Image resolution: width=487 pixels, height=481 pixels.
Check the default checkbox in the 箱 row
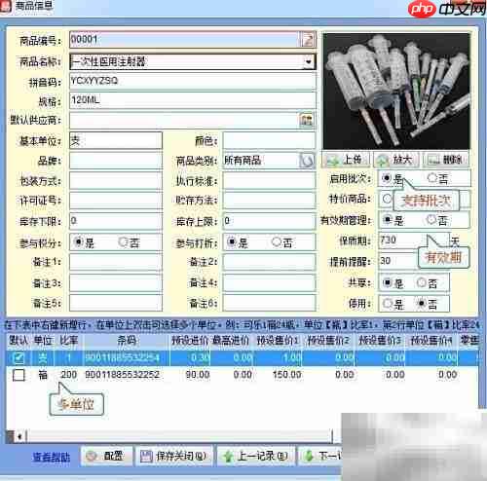[19, 375]
